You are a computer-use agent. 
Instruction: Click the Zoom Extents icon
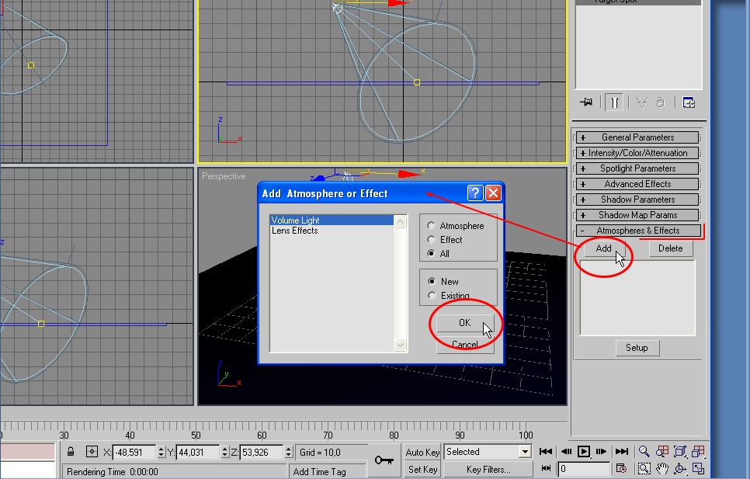point(679,451)
